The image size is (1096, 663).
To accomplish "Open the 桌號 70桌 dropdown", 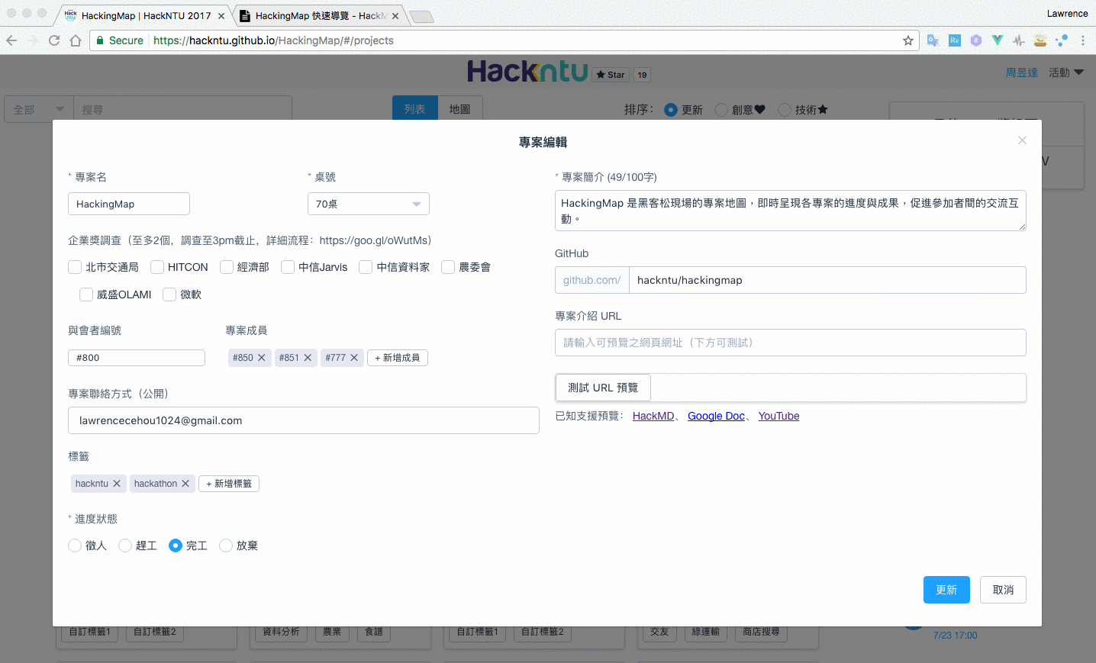I will (369, 204).
